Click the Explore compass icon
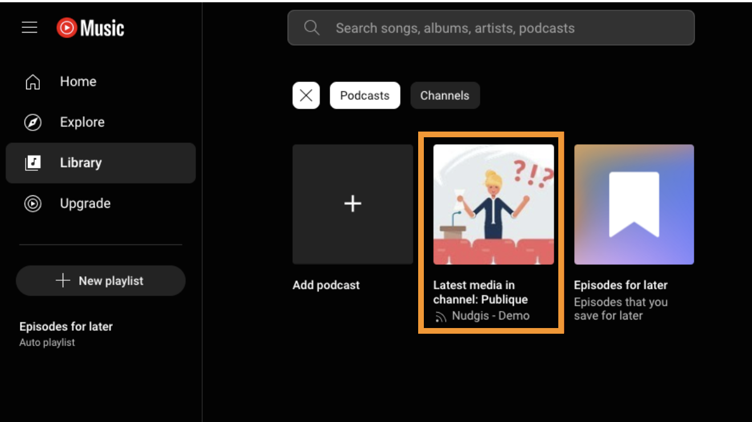The height and width of the screenshot is (422, 752). [x=33, y=122]
